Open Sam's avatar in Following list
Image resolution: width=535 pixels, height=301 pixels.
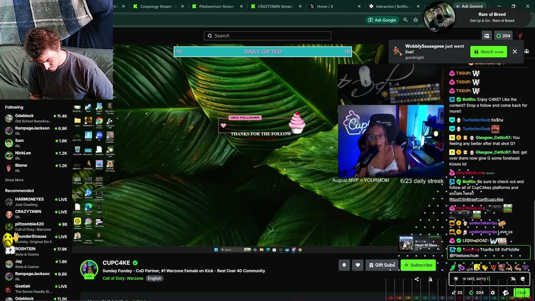(x=9, y=143)
